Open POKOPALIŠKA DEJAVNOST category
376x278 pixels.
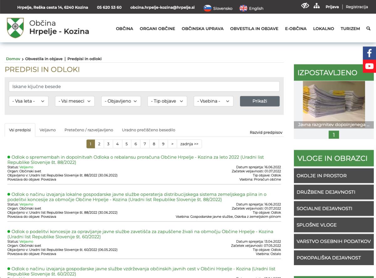(334, 258)
